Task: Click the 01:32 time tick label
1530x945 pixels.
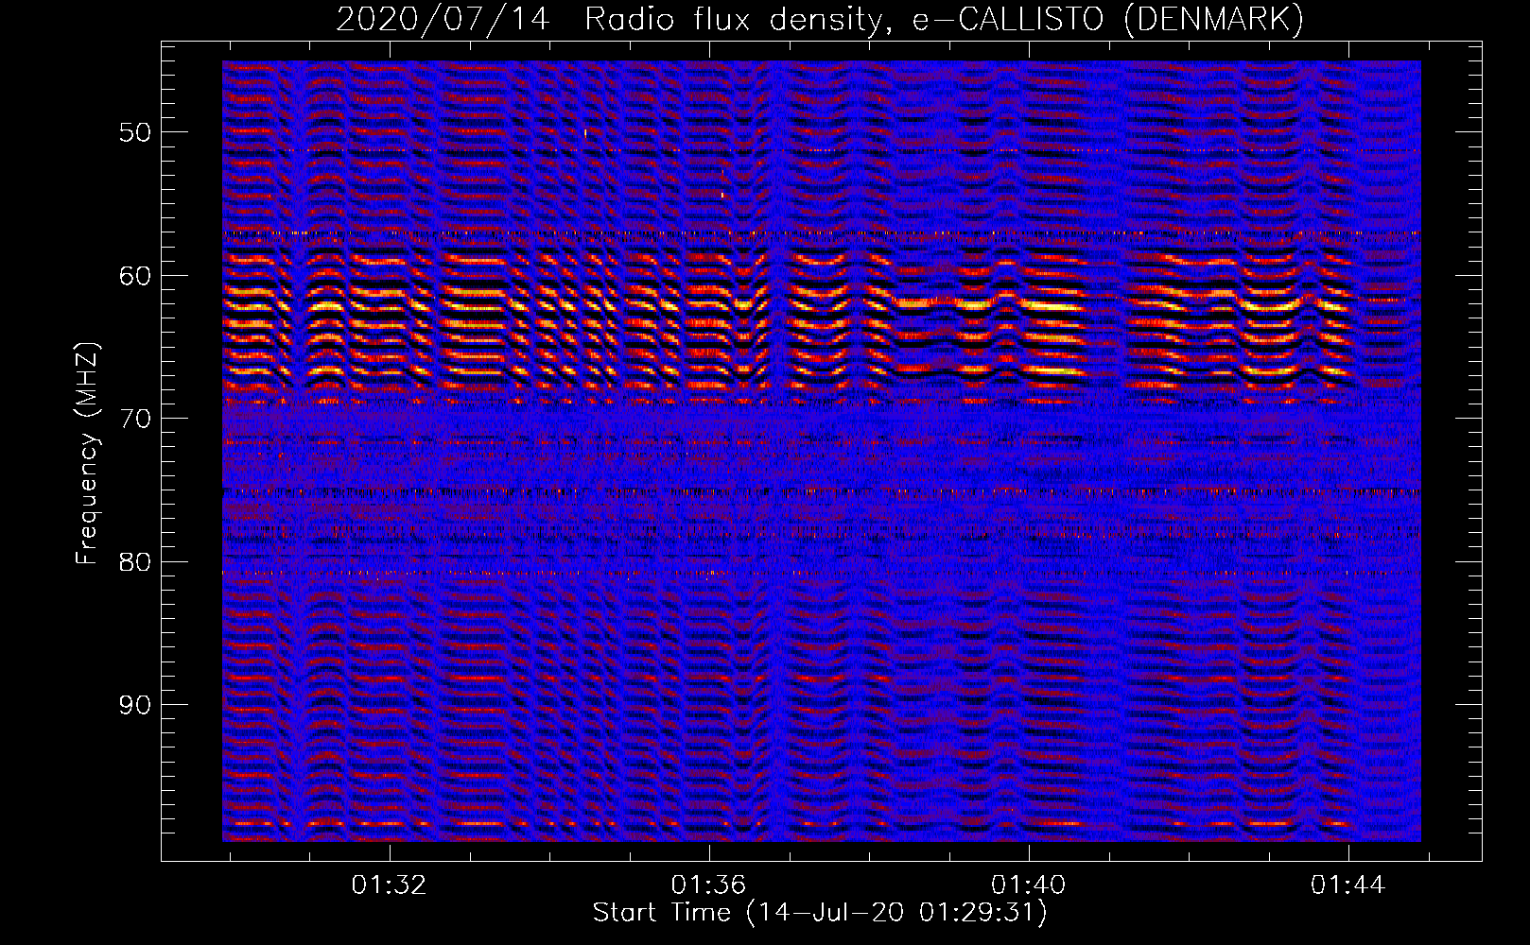Action: point(389,885)
